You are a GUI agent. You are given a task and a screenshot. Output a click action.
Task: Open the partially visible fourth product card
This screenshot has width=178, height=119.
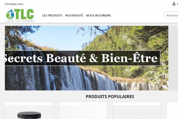(x=172, y=111)
